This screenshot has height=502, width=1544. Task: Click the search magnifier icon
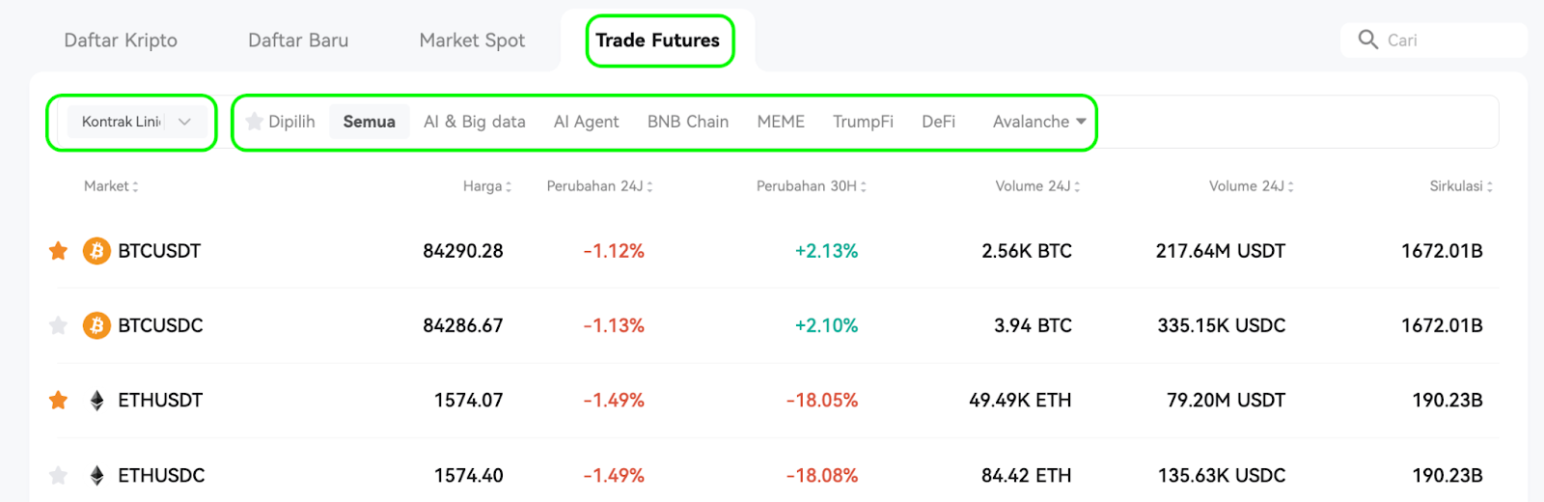pos(1367,40)
